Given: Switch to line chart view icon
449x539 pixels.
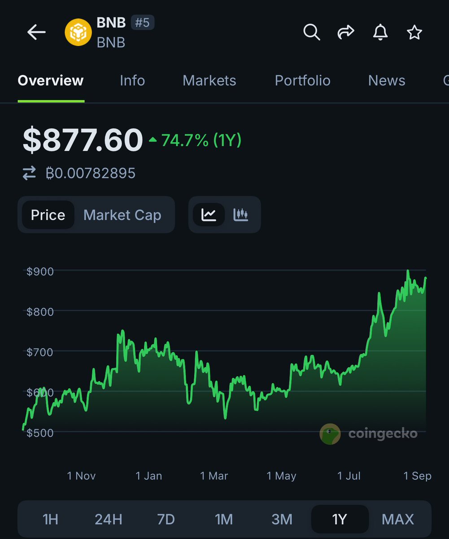Looking at the screenshot, I should click(209, 215).
